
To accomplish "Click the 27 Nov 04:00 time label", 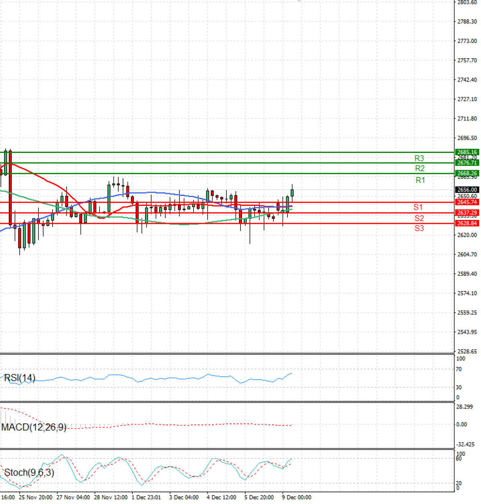I will pyautogui.click(x=73, y=497).
